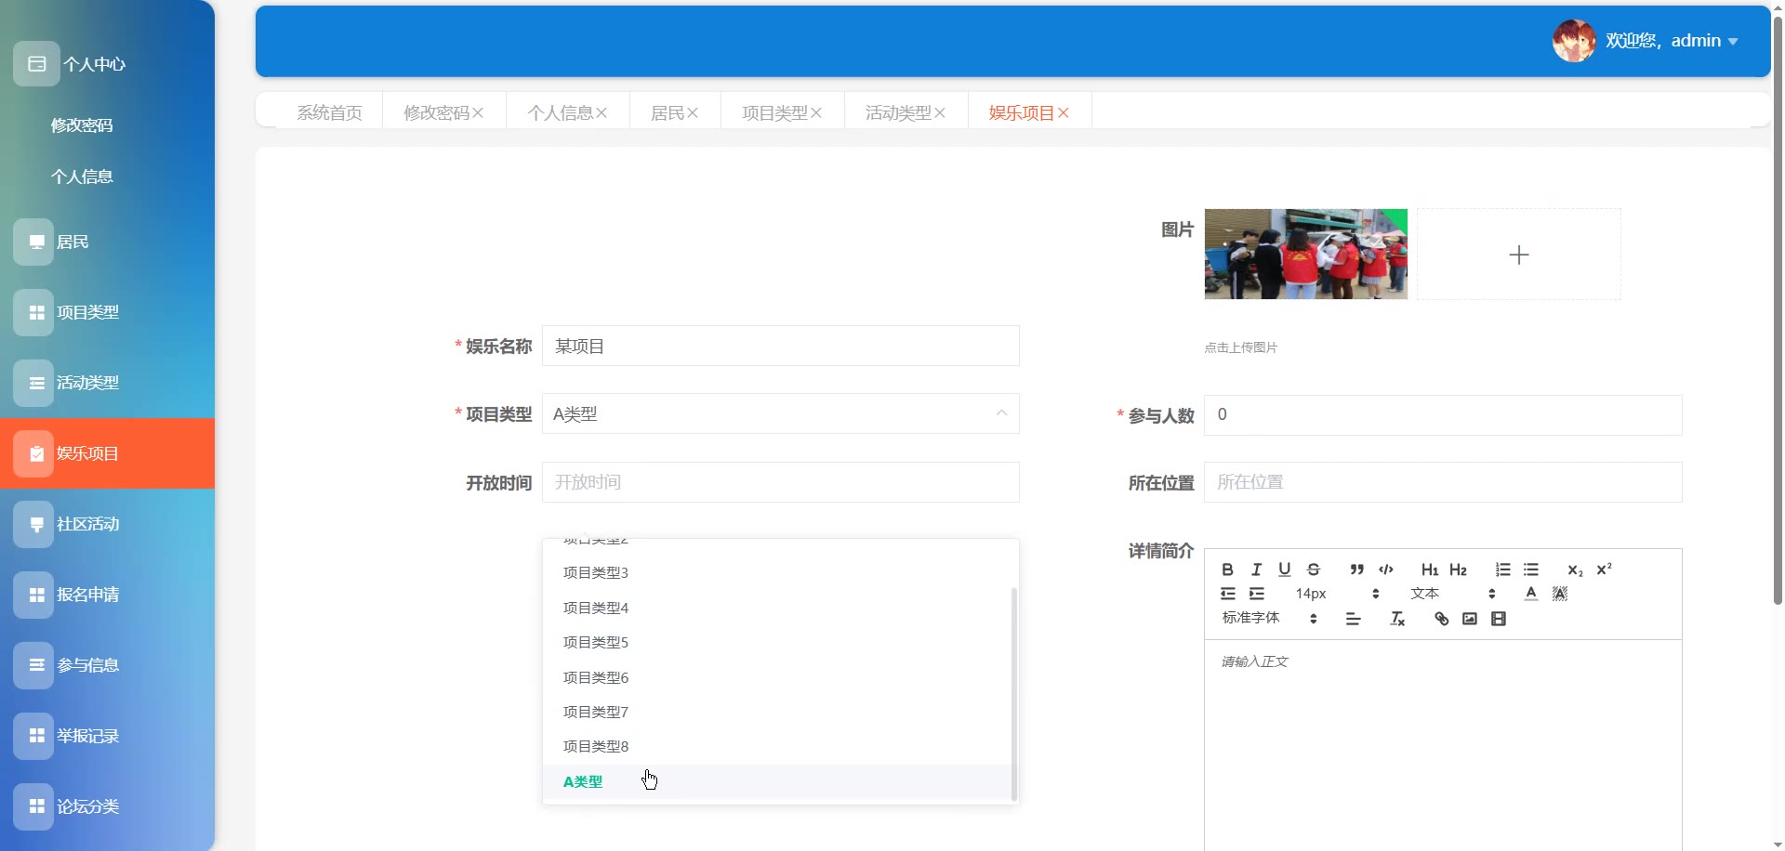1785x851 pixels.
Task: Toggle italic formatting in the editor
Action: pos(1256,570)
